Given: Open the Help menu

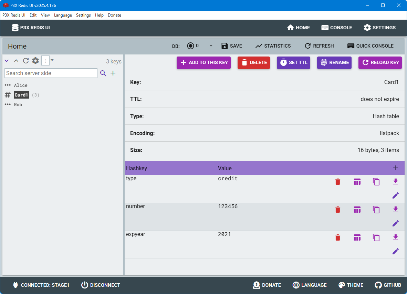Looking at the screenshot, I should [99, 15].
